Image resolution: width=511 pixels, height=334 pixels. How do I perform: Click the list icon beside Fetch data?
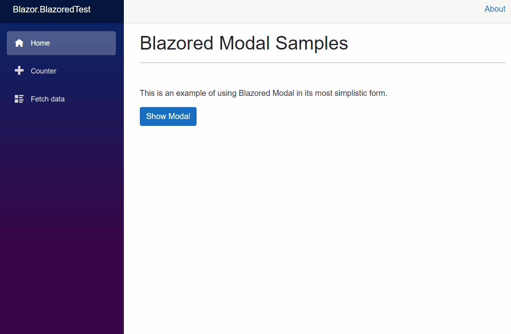coord(19,99)
